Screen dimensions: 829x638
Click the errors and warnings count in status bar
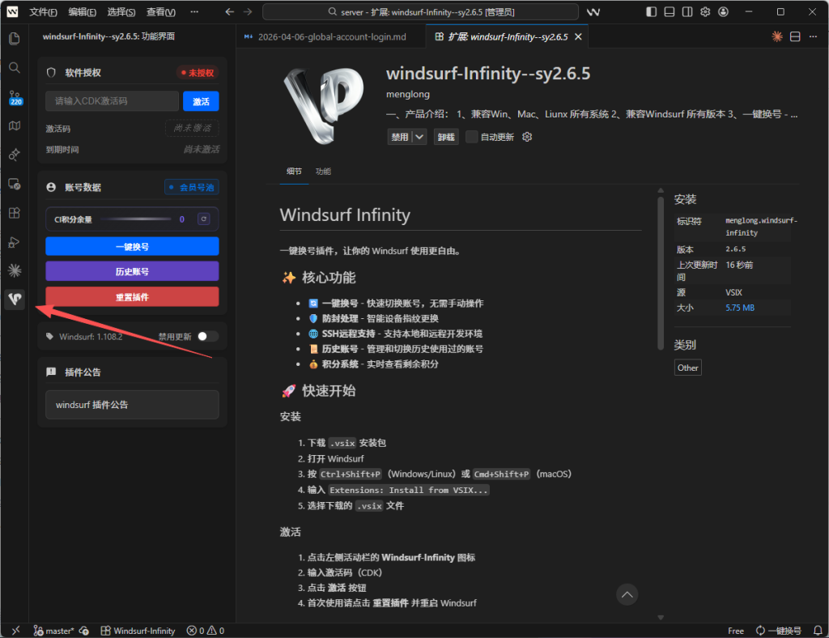tap(206, 631)
